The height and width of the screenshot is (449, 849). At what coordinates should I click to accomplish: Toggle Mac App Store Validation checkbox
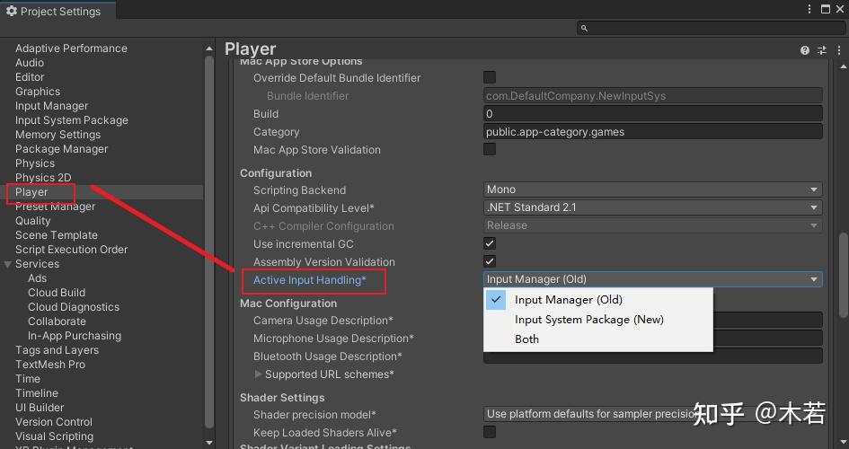490,149
